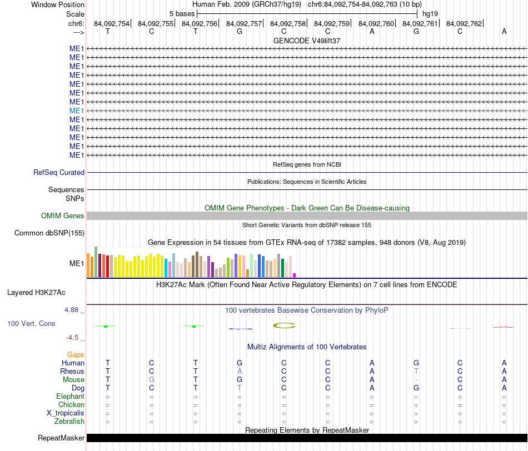This screenshot has height=451, width=528.
Task: Click the X_tropicalis species label
Action: coord(66,413)
